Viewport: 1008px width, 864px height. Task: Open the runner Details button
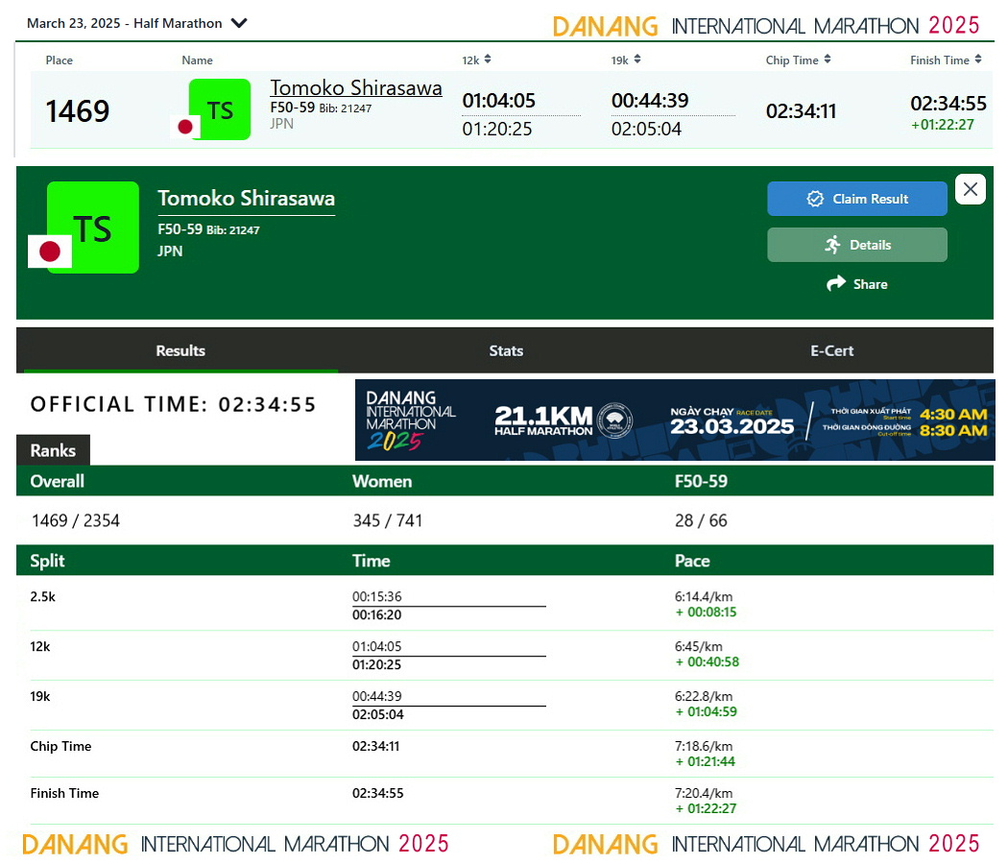pyautogui.click(x=857, y=245)
